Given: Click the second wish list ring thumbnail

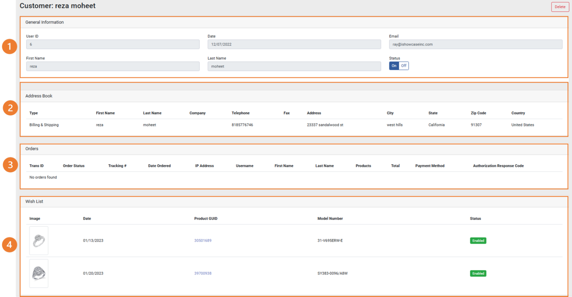Looking at the screenshot, I should pyautogui.click(x=39, y=273).
